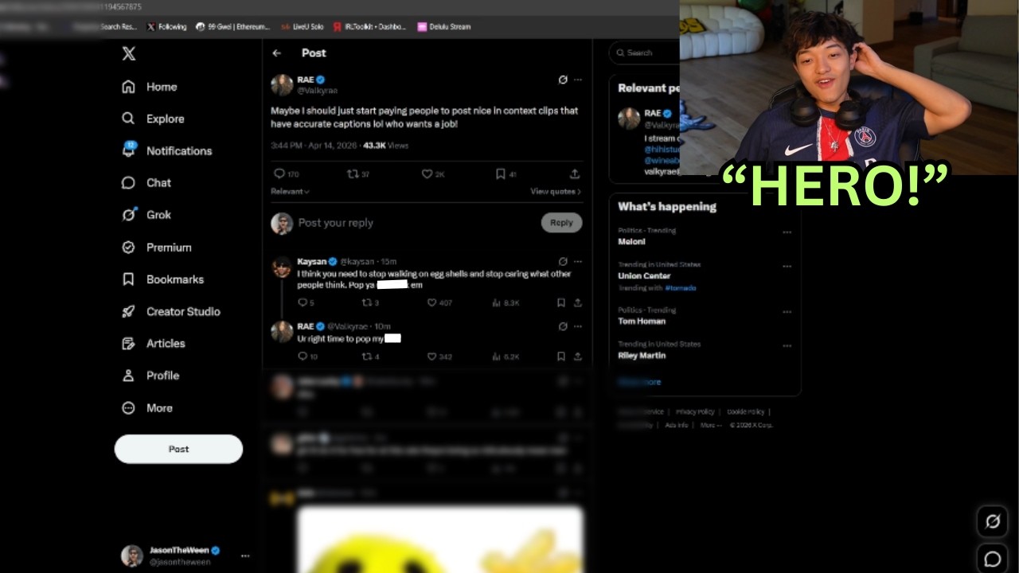Click the white Post button

(x=178, y=449)
